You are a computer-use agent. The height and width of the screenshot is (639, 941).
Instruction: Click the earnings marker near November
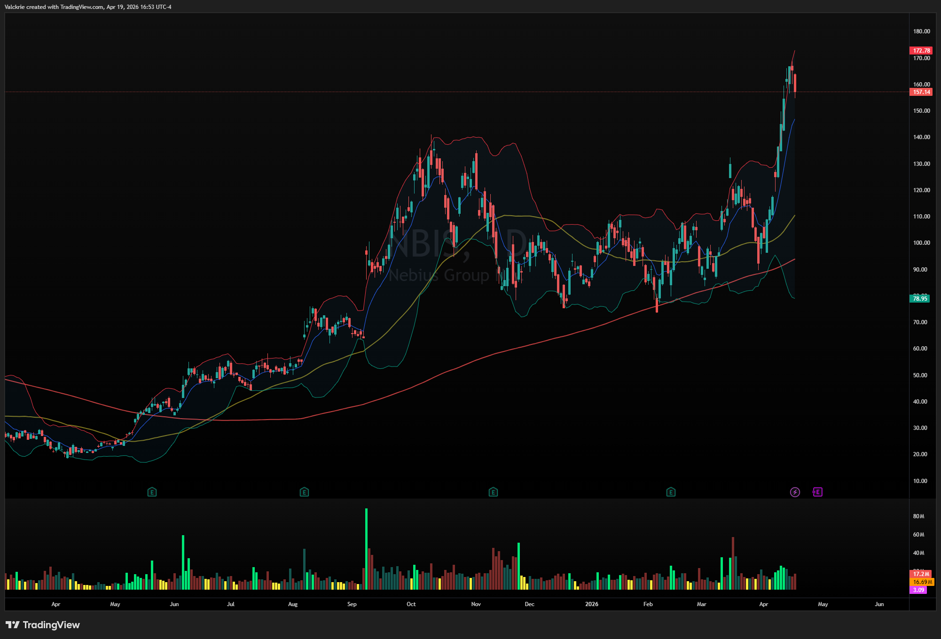493,492
